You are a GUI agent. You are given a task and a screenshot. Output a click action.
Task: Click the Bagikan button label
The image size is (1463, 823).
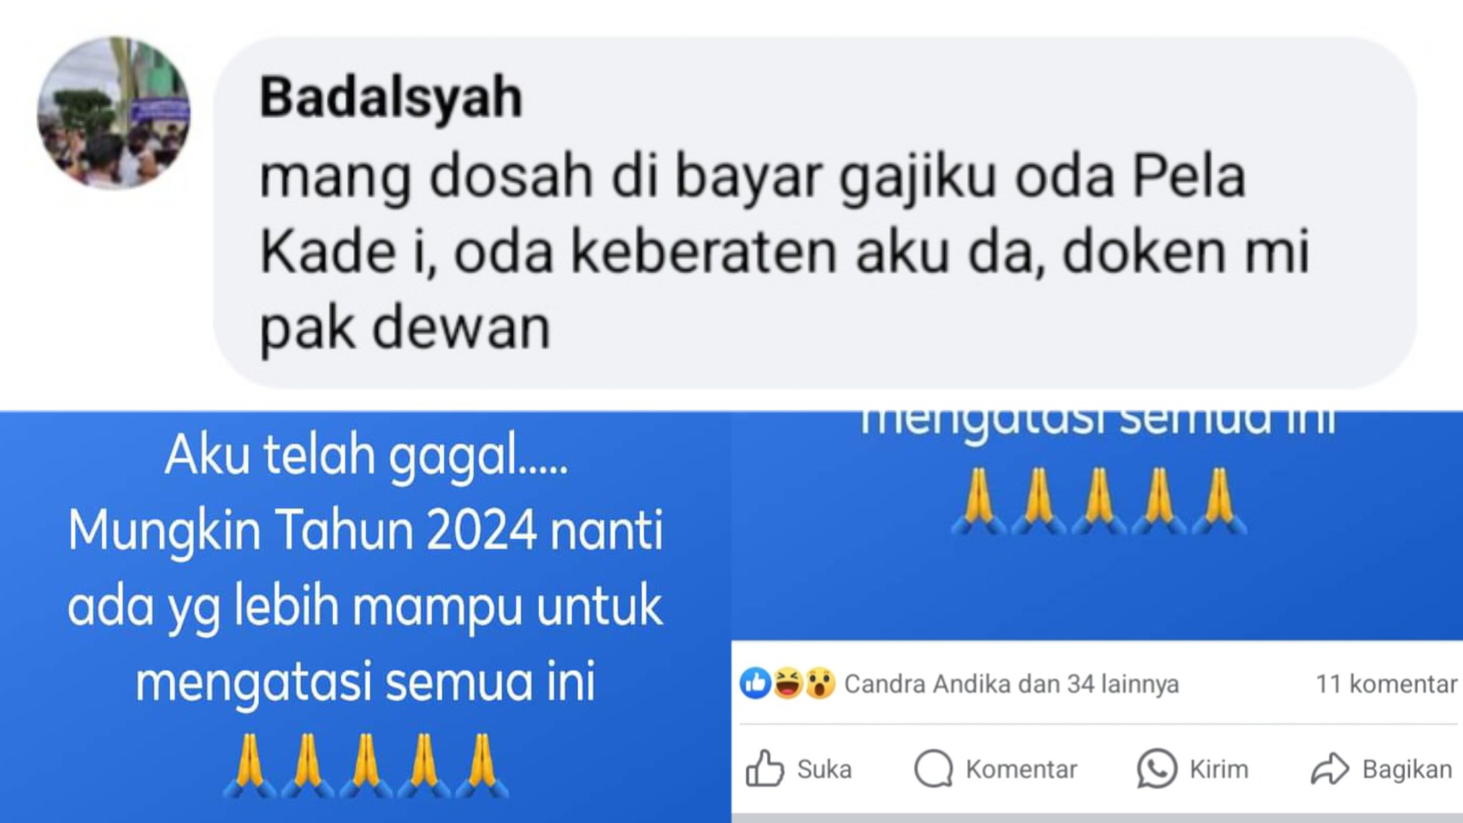click(x=1407, y=769)
